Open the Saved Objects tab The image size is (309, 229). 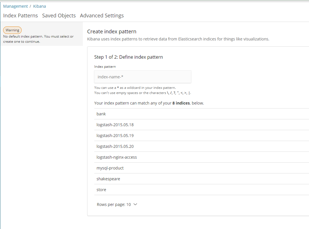click(59, 16)
